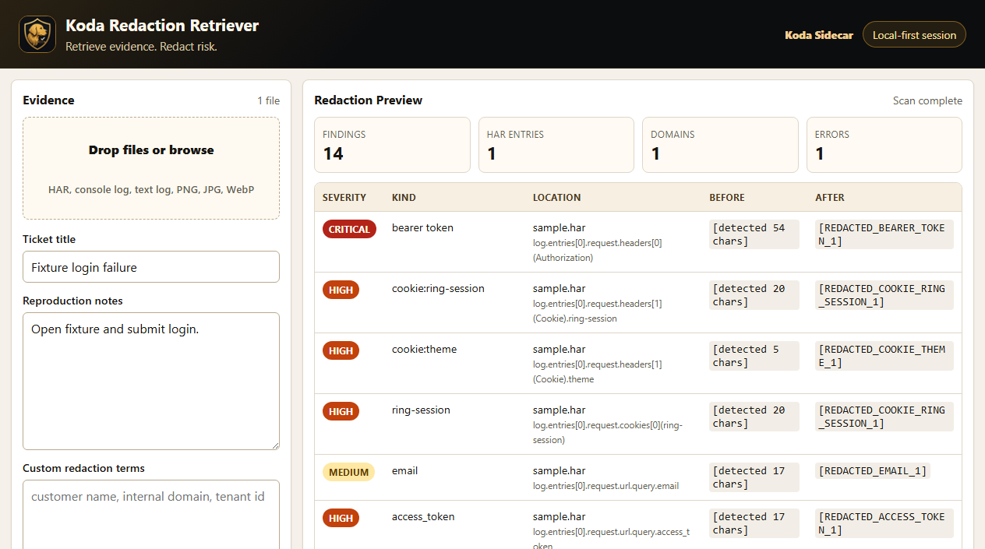Click the resize handle of Reproduction notes

274,445
